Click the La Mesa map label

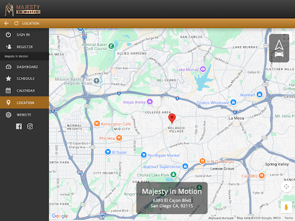(236, 118)
